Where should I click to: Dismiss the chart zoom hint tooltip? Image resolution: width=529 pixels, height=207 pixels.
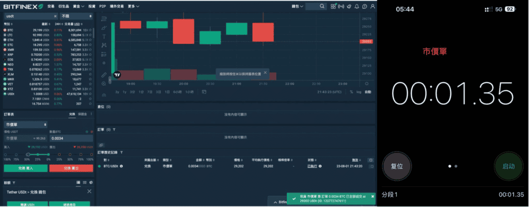(x=265, y=72)
